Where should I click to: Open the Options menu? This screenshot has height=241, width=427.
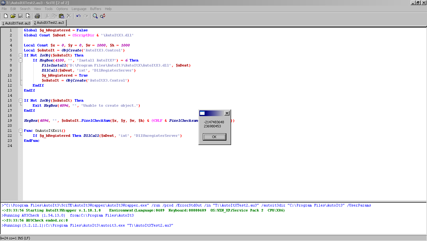(62, 9)
